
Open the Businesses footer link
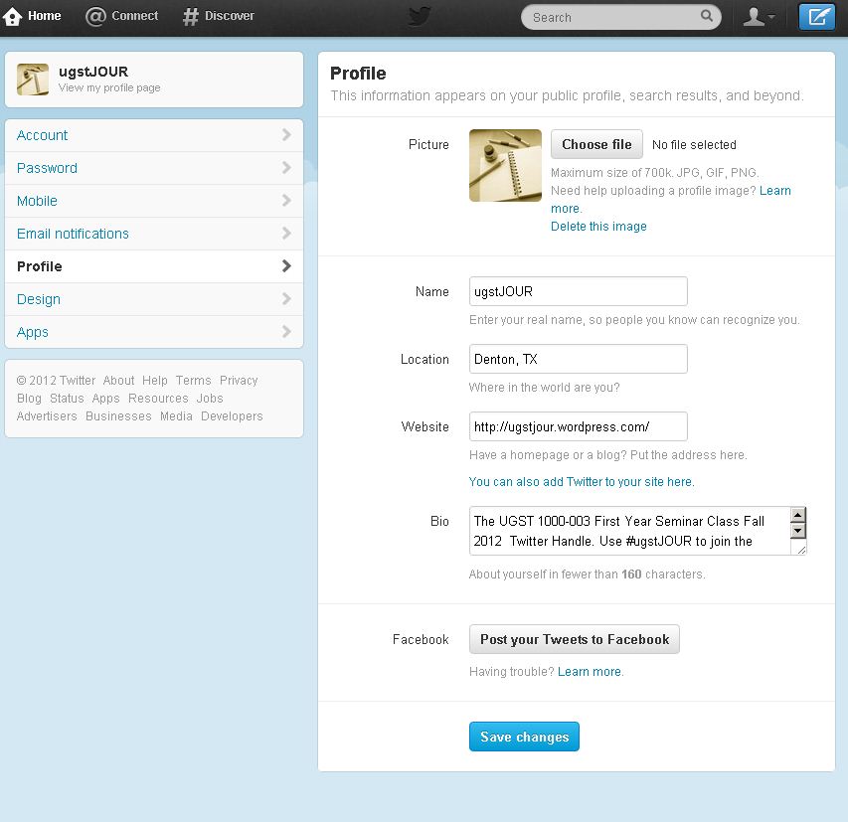click(x=118, y=415)
